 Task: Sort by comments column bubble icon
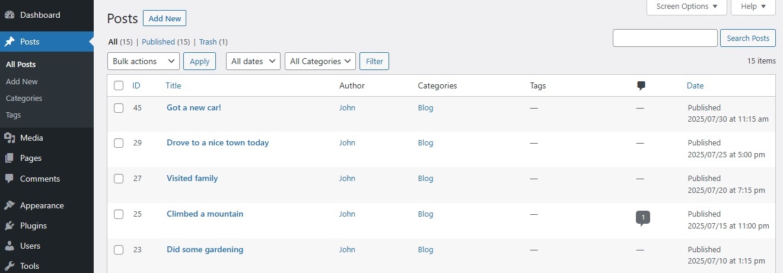pos(641,86)
